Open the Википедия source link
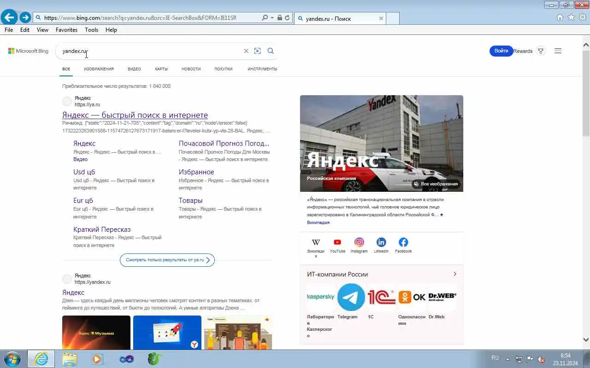The image size is (590, 368). [318, 223]
